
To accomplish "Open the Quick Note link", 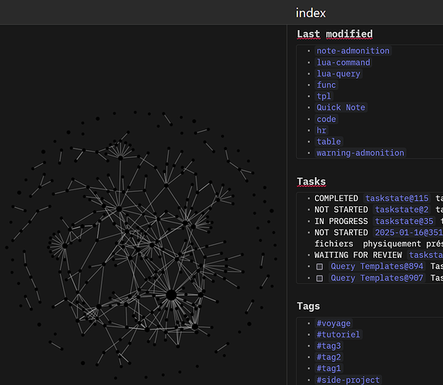I will pyautogui.click(x=341, y=108).
